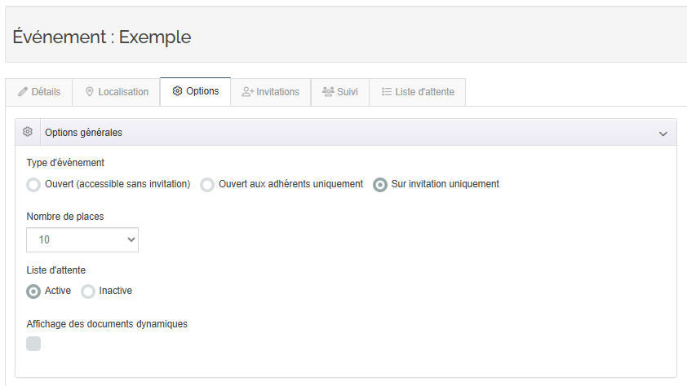Enable Affichage des documents dynamiques checkbox

click(33, 344)
